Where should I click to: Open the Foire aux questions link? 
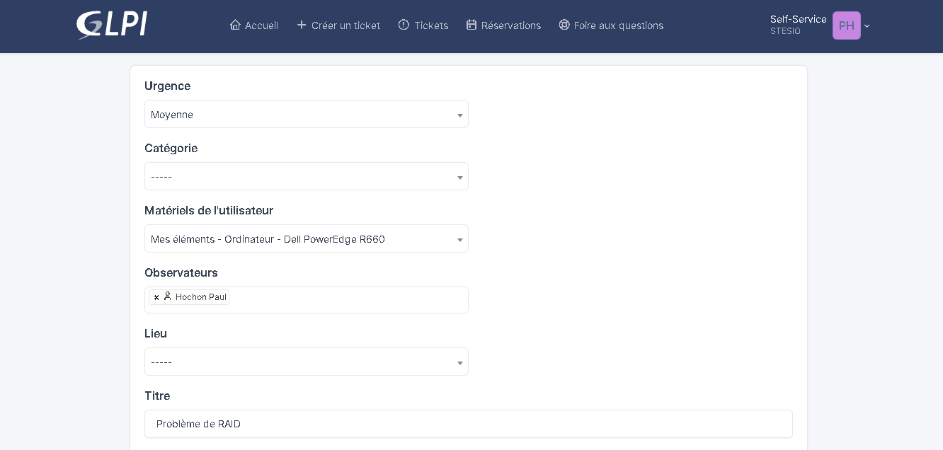(x=618, y=25)
